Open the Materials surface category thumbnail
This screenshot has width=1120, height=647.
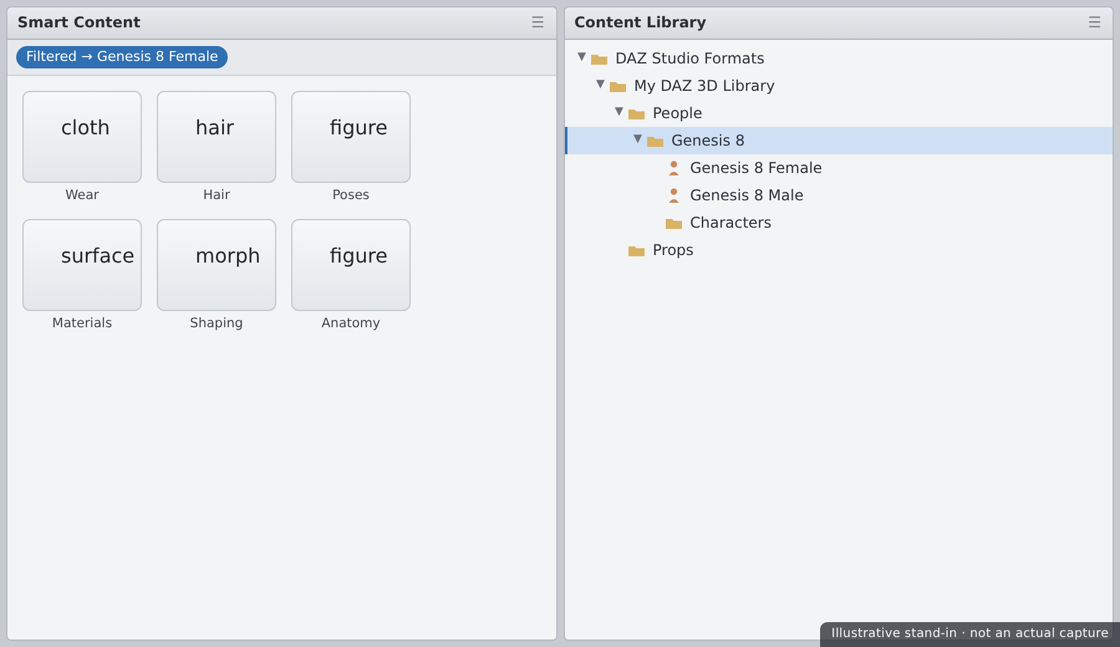coord(82,265)
